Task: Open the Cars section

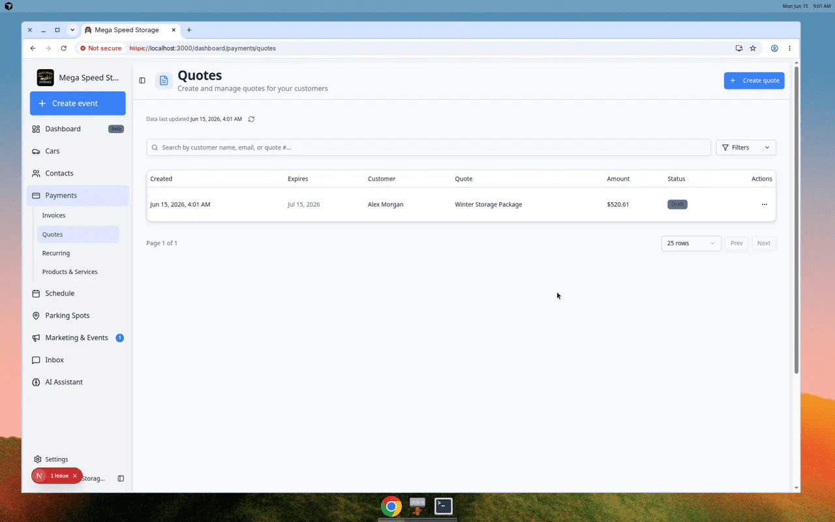Action: 78,151
